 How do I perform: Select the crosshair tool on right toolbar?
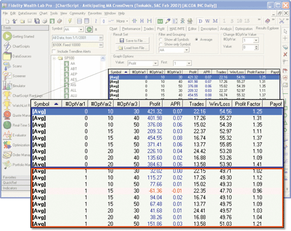pos(285,38)
